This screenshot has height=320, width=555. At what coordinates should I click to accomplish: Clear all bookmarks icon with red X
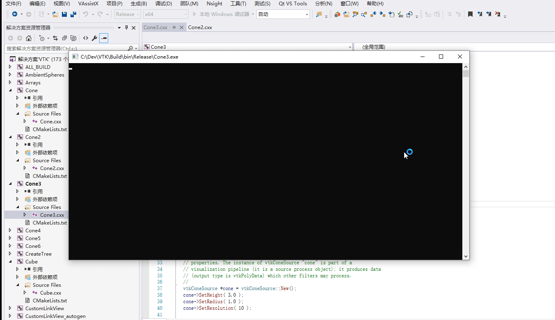[498, 14]
